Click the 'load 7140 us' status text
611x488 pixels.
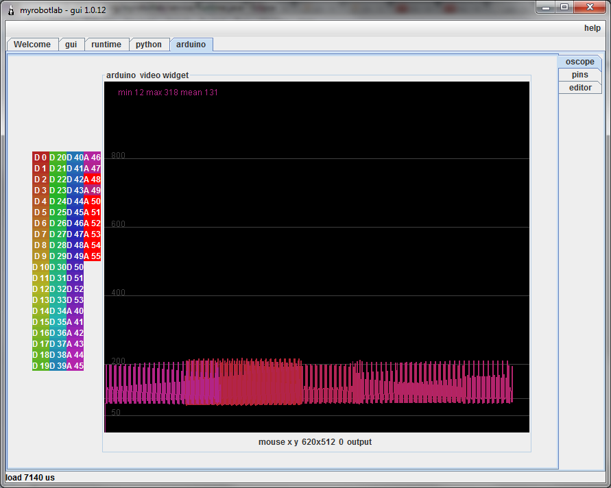[x=30, y=478]
